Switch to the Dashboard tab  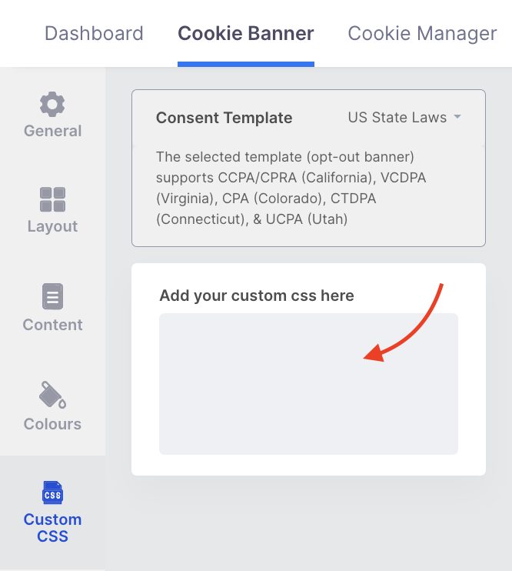[x=94, y=34]
